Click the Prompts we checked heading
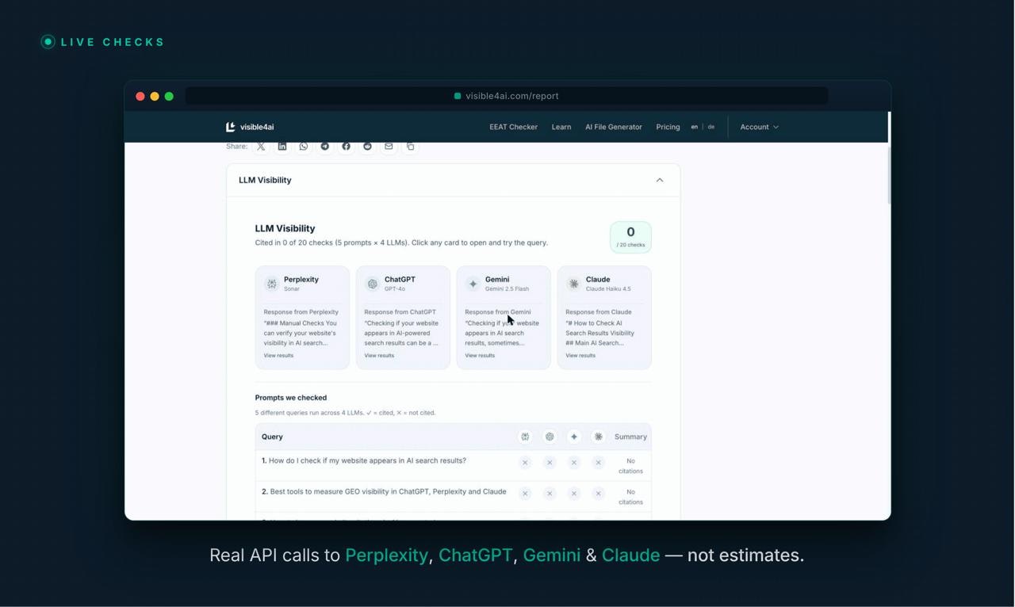 291,398
